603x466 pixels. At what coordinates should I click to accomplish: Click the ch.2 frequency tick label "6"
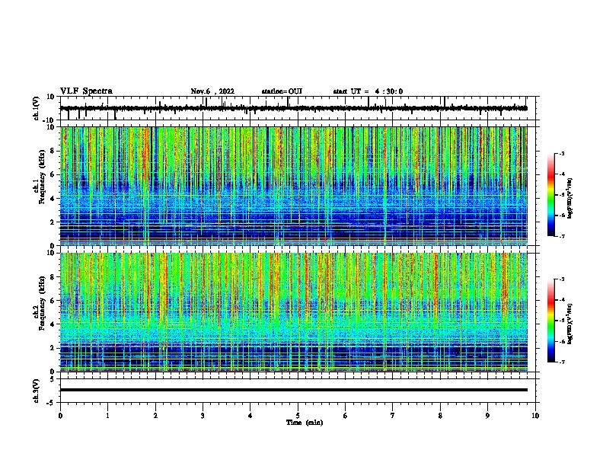click(x=53, y=301)
